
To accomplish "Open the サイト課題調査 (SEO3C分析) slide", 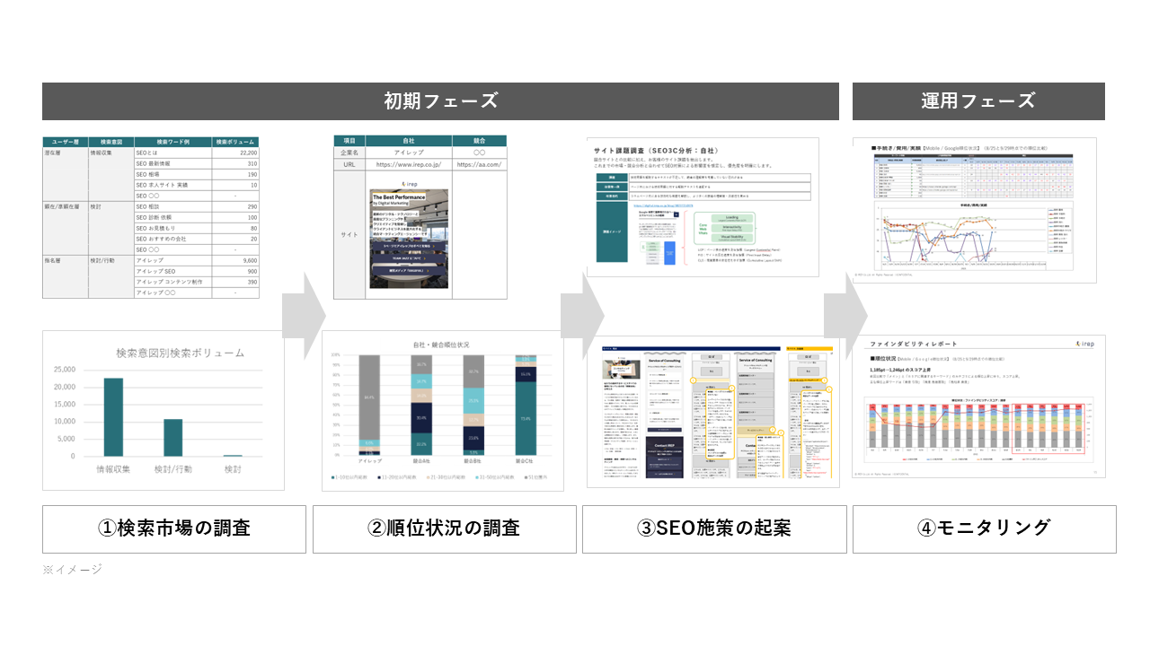I will tap(703, 207).
